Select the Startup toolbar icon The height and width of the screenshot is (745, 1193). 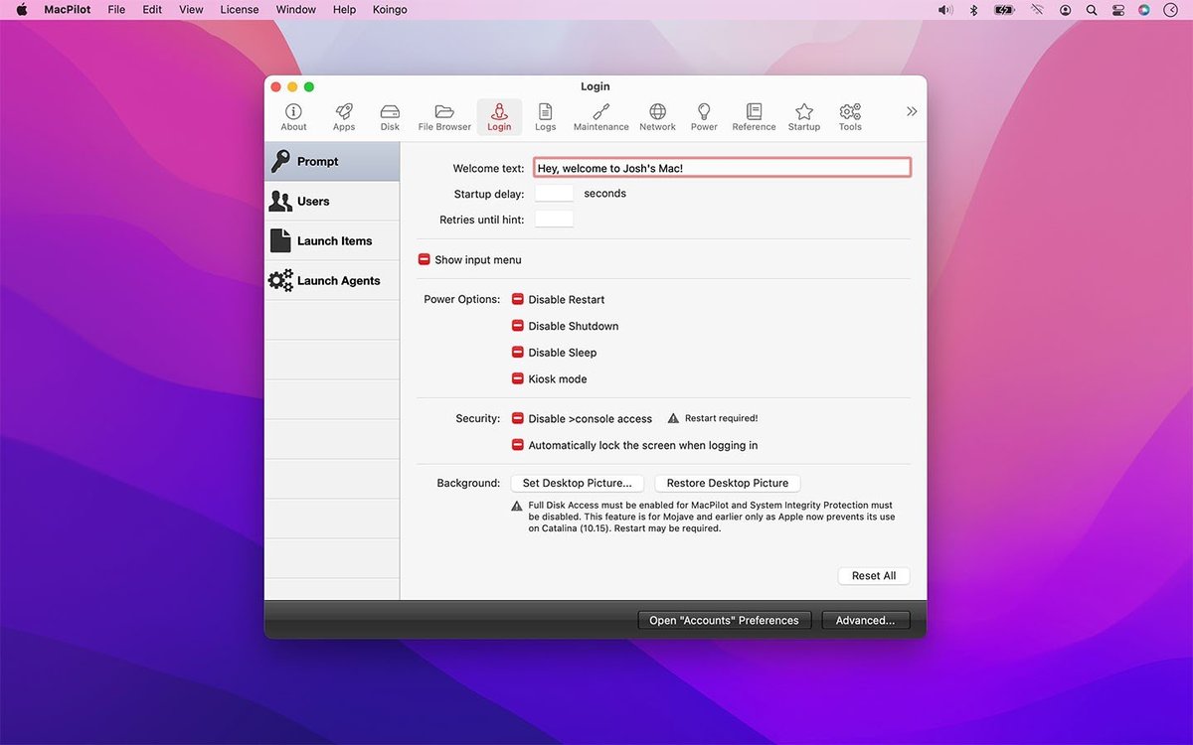point(803,116)
